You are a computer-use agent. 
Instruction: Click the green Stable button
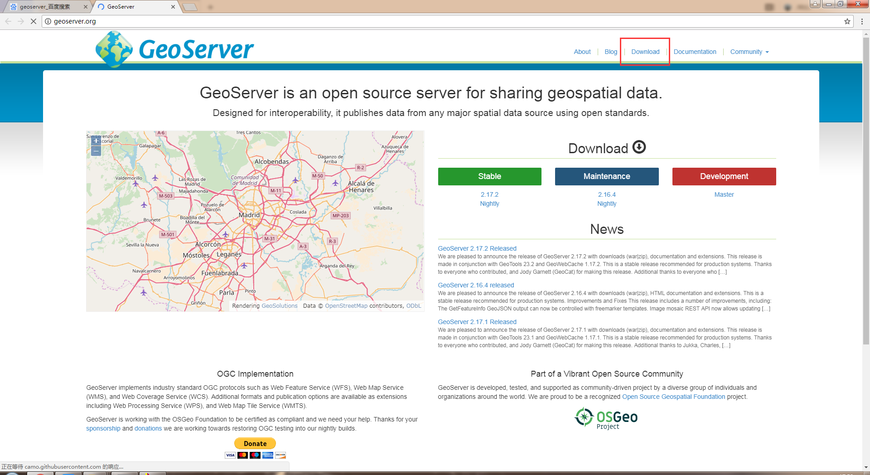point(489,176)
